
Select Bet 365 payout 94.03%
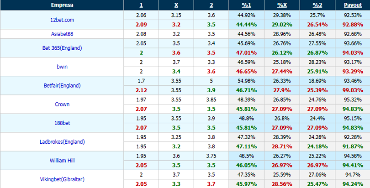point(353,52)
